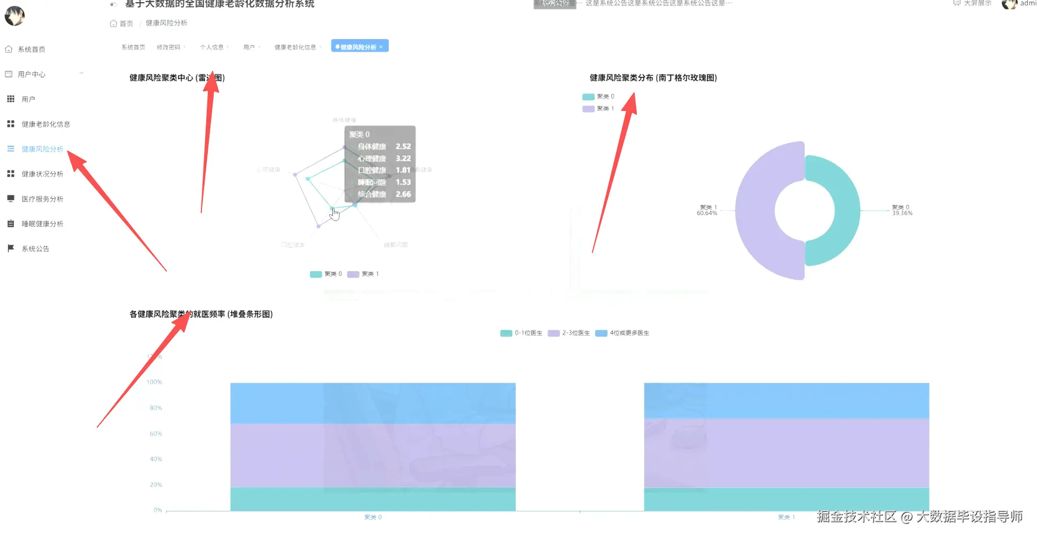The image size is (1037, 538).
Task: Click the blue top segment of 聚类 1 bar
Action: point(786,401)
